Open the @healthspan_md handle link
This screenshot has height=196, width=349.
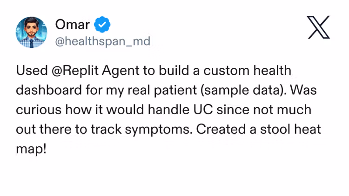pyautogui.click(x=102, y=41)
